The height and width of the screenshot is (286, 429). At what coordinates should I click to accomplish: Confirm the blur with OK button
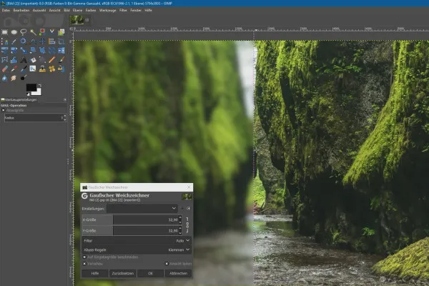[x=150, y=273]
